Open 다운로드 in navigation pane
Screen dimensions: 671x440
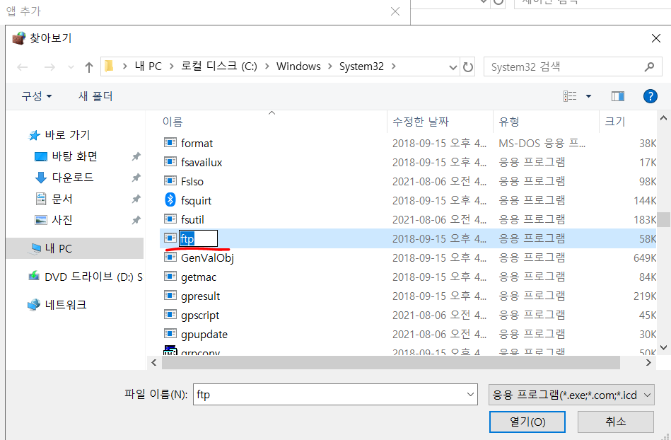coord(64,177)
